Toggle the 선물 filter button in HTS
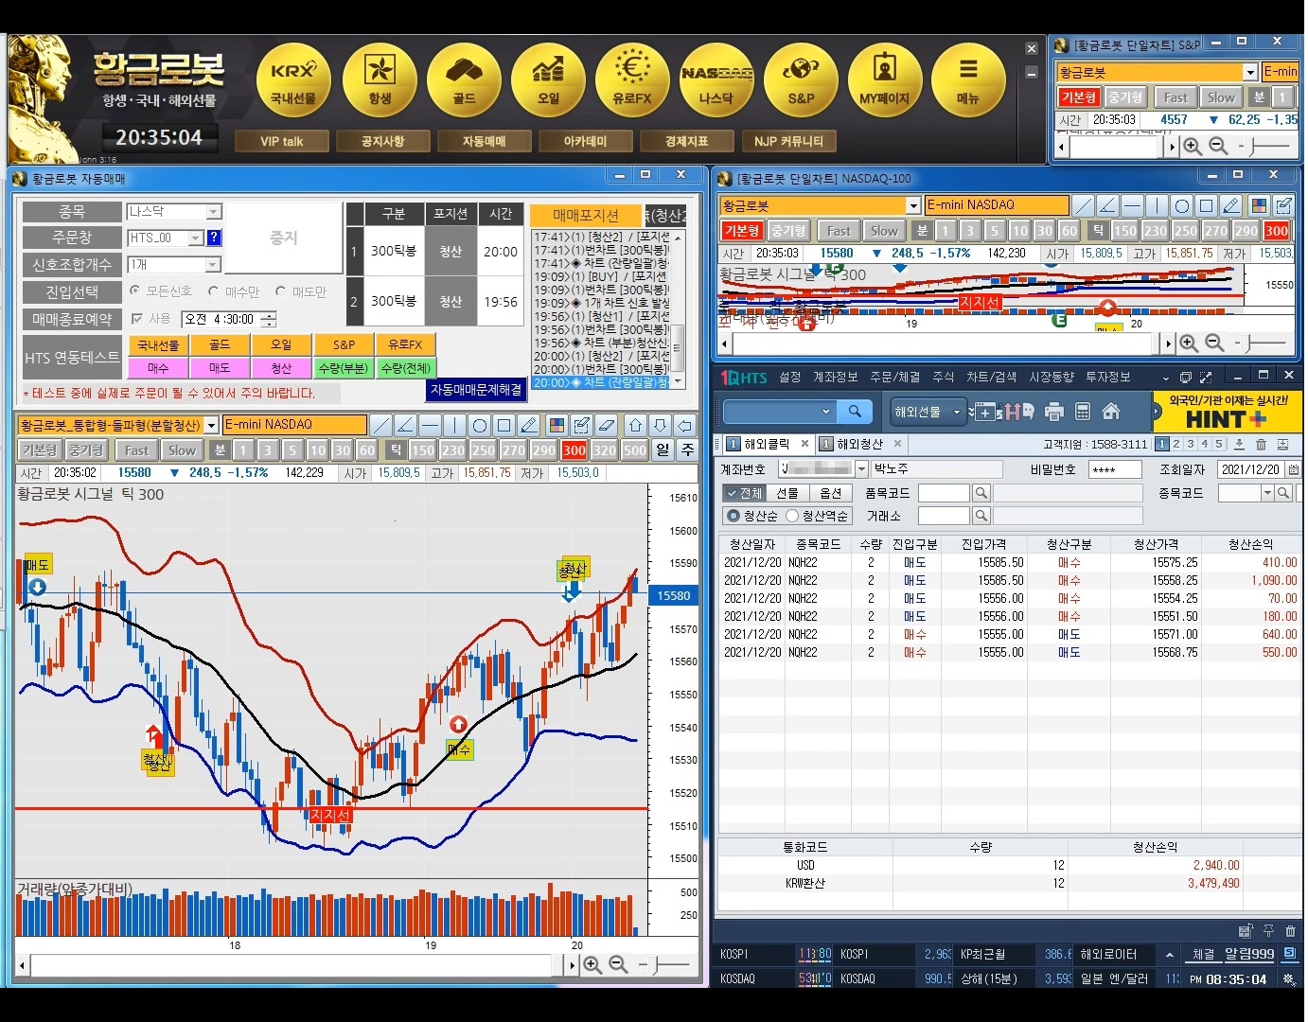Image resolution: width=1308 pixels, height=1022 pixels. (x=787, y=493)
